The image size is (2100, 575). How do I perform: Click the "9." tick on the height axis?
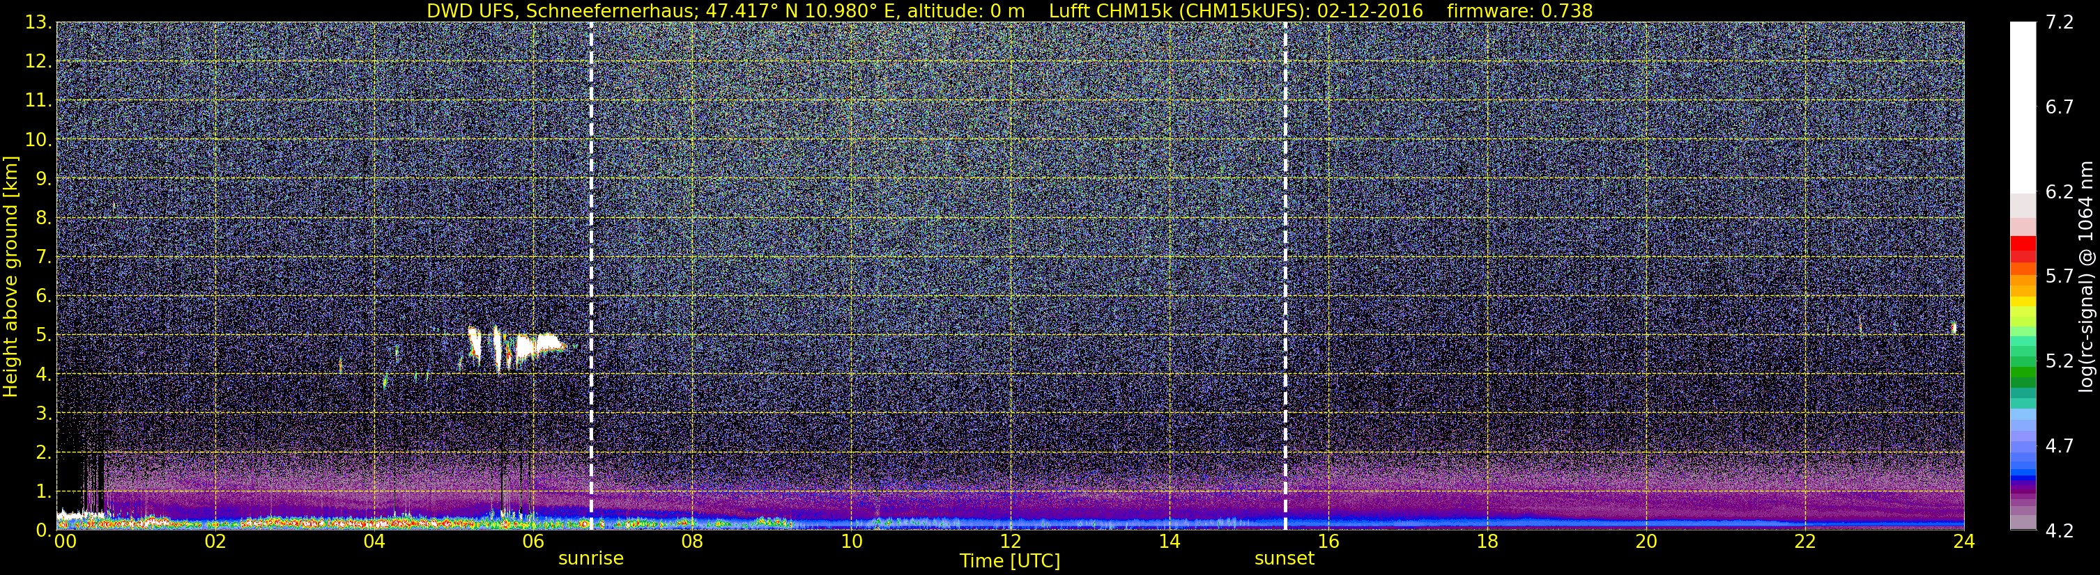point(43,178)
